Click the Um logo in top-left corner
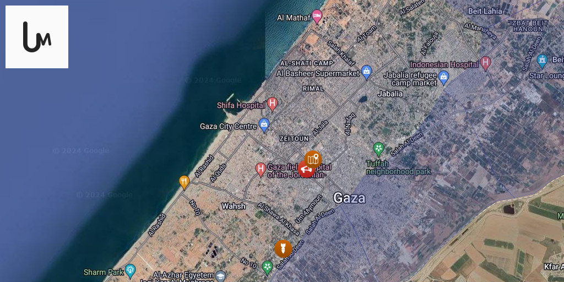 (x=37, y=37)
